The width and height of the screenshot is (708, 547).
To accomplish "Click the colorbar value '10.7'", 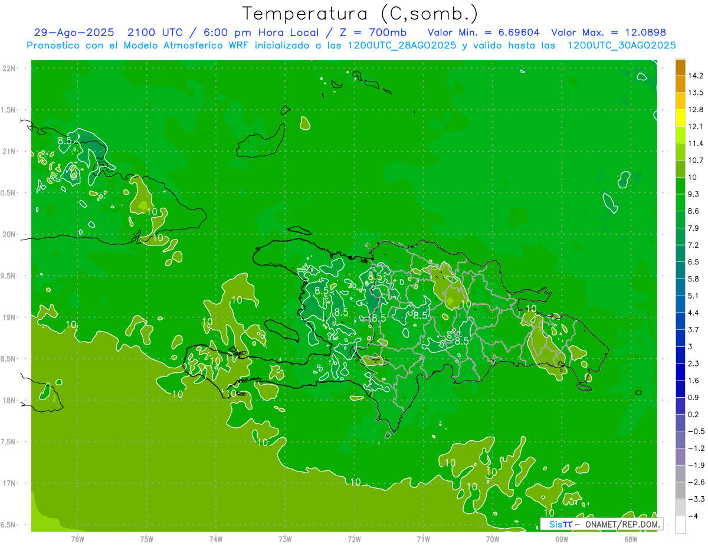I will (696, 161).
